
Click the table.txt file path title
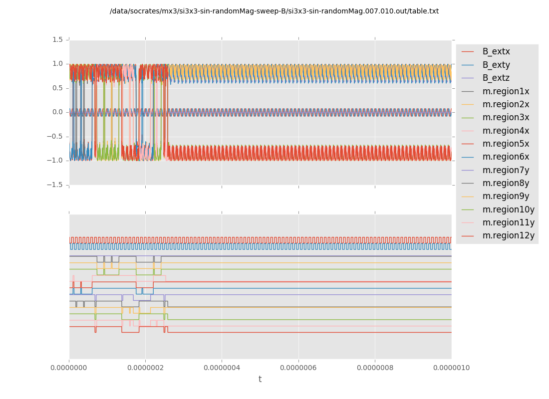[274, 11]
